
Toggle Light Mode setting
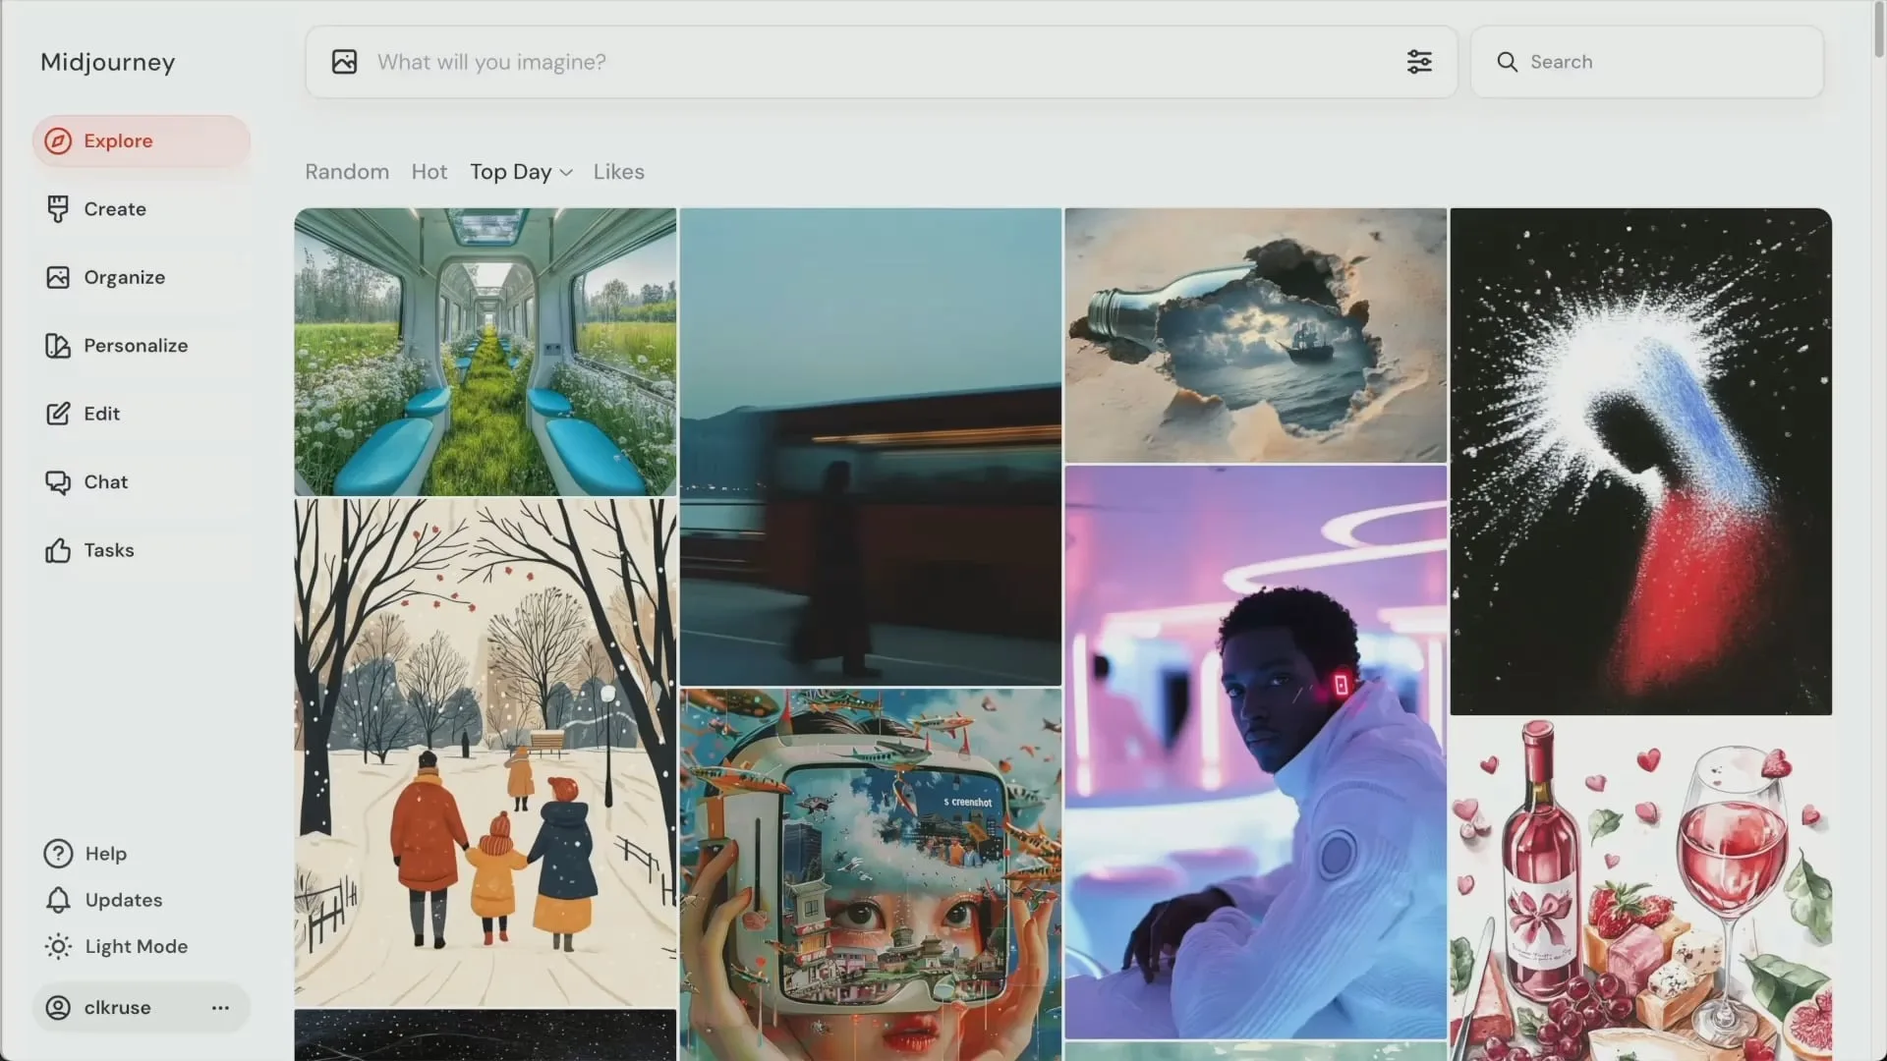136,946
